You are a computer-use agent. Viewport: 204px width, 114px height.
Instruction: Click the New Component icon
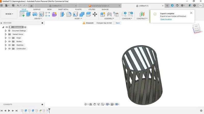[x=103, y=14]
